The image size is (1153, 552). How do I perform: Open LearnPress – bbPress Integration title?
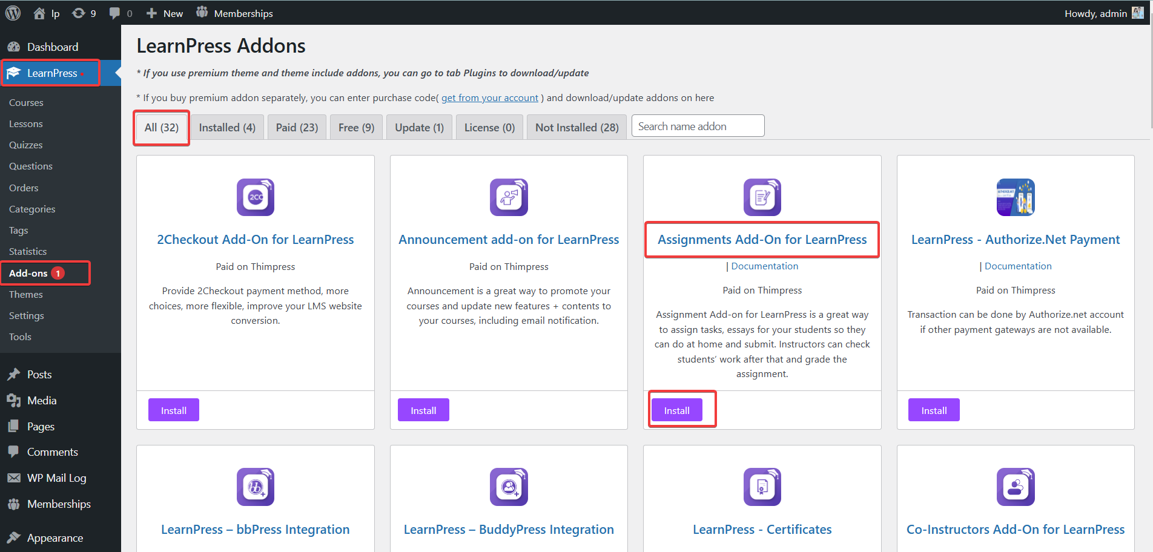click(256, 530)
